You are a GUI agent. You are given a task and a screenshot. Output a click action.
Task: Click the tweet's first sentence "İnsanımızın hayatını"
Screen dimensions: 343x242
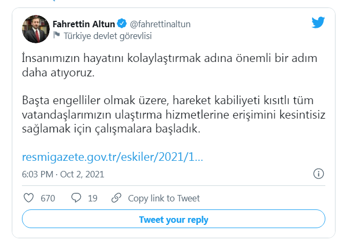coord(64,57)
